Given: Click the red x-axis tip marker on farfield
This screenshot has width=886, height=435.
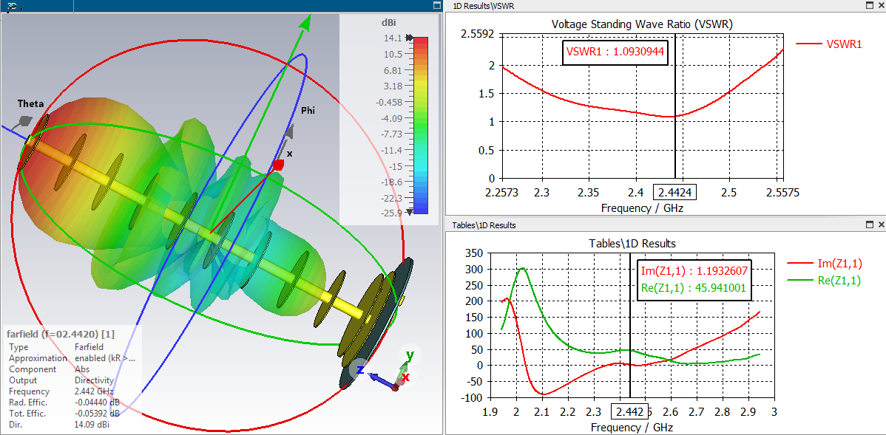Looking at the screenshot, I should [277, 165].
